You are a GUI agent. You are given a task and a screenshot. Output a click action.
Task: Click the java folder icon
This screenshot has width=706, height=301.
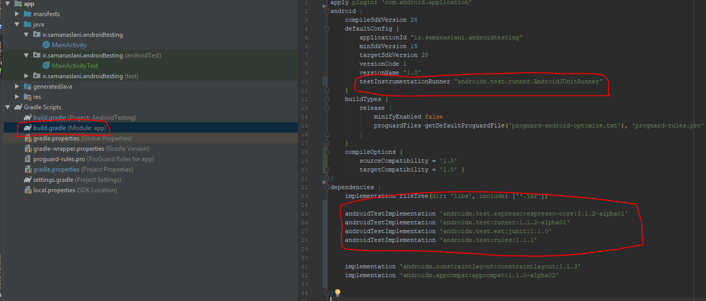[28, 24]
